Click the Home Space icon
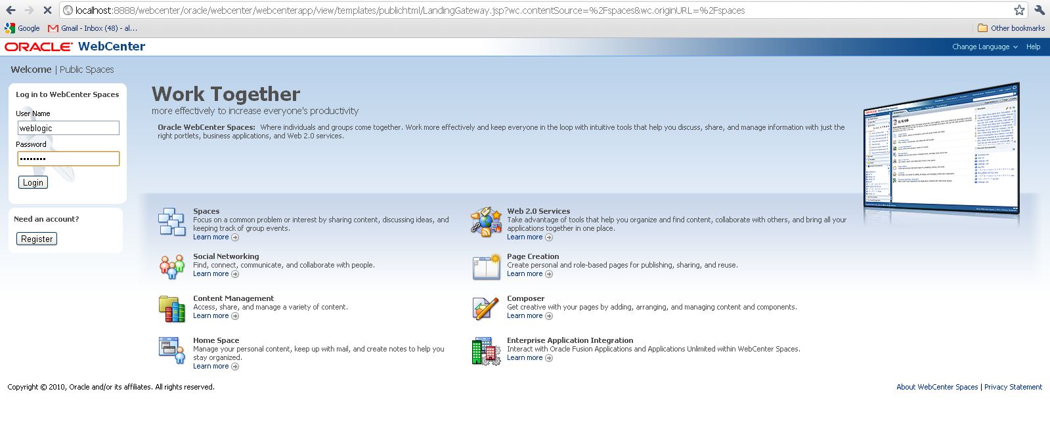Viewport: 1050px width, 440px height. point(172,350)
